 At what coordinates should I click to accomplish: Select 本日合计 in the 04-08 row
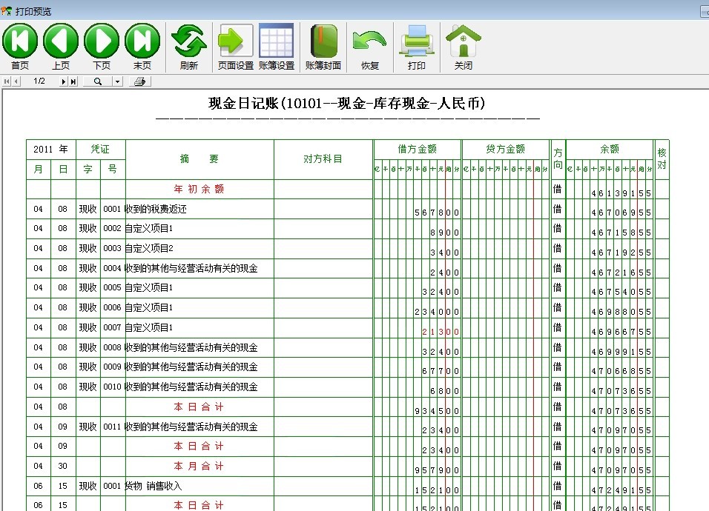pyautogui.click(x=199, y=407)
